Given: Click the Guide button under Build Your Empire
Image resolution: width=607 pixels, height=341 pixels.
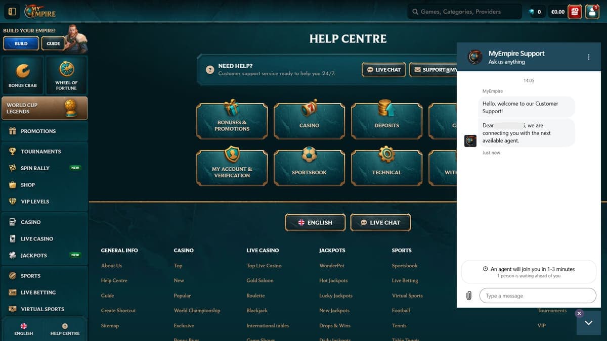Looking at the screenshot, I should 53,43.
